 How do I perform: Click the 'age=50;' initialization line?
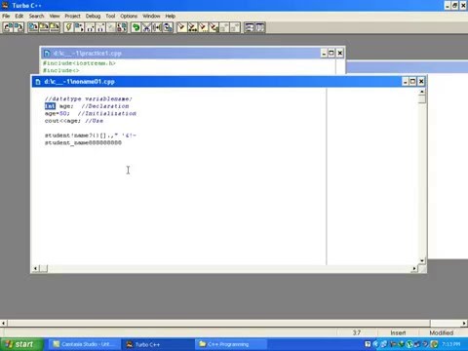(91, 113)
